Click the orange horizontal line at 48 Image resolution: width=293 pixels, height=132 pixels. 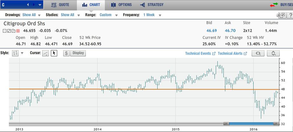[x=144, y=89]
